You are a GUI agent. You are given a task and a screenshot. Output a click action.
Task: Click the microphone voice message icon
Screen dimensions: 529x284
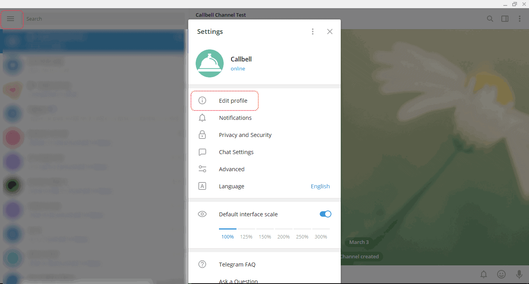519,274
